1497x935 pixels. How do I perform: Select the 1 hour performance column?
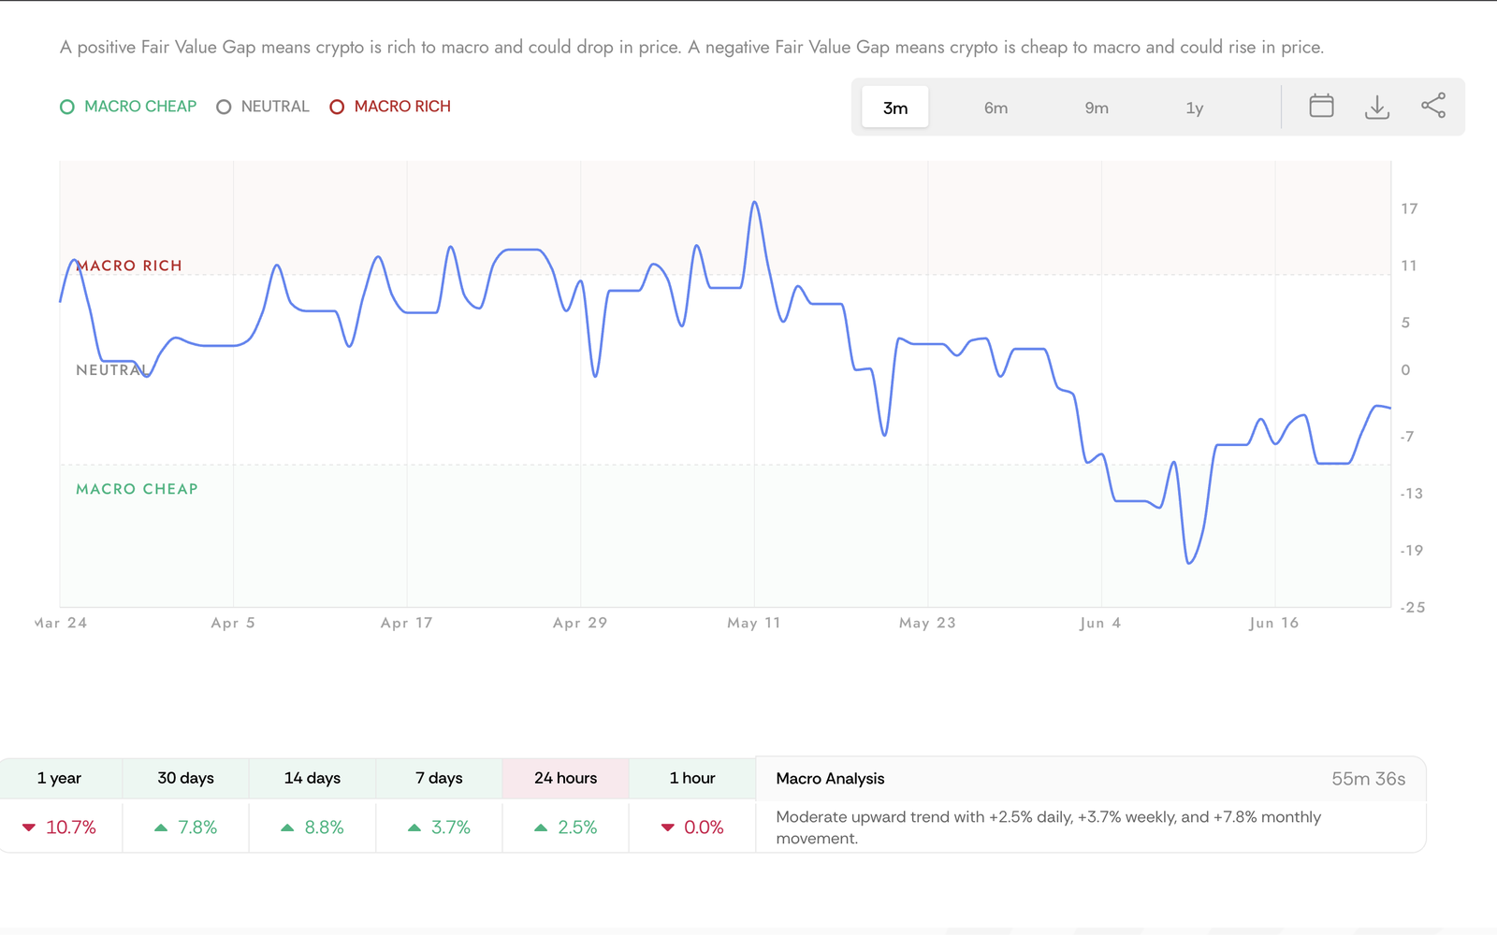pos(692,778)
